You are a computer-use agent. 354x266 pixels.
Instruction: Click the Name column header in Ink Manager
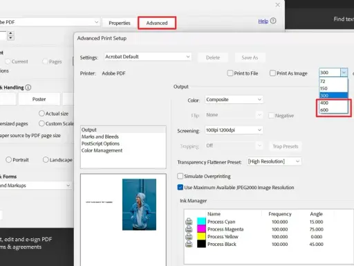[x=214, y=214]
